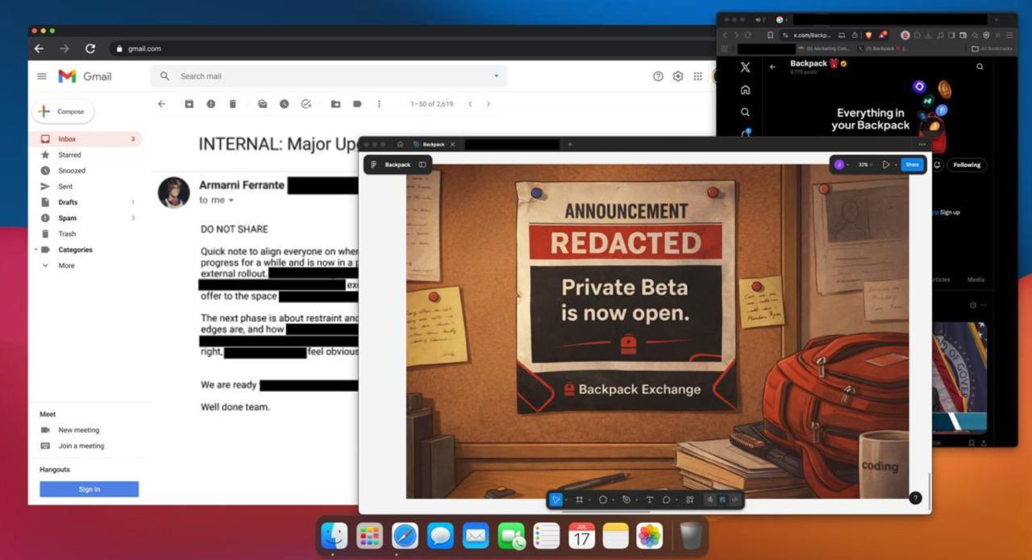Toggle the Gmail main menu hamburger
Viewport: 1032px width, 560px height.
pos(41,76)
